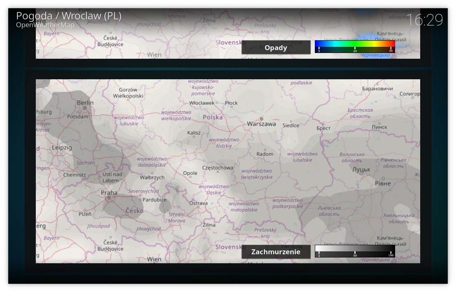Screen dimensions: 456x292
Task: Click the Брестская область region label
Action: pos(360,113)
